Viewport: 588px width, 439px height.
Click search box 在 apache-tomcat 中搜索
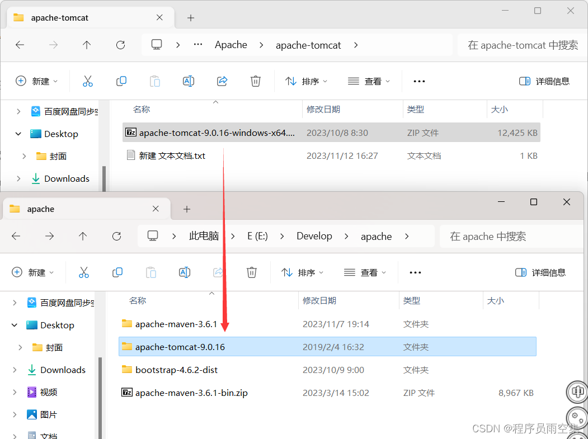click(x=523, y=45)
